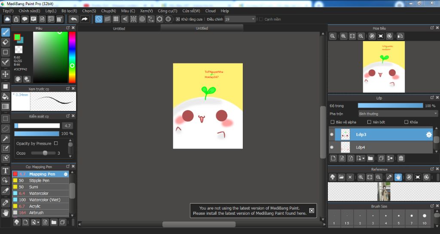Toggle Opacity by Pressure checkbox
Screen dimensions: 440x234
(x=56, y=143)
